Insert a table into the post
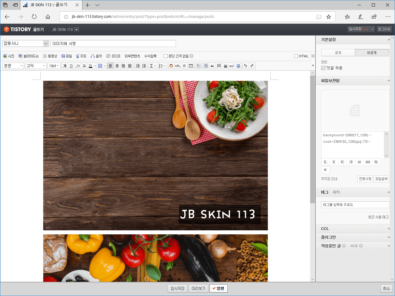The image size is (395, 296). point(191,66)
